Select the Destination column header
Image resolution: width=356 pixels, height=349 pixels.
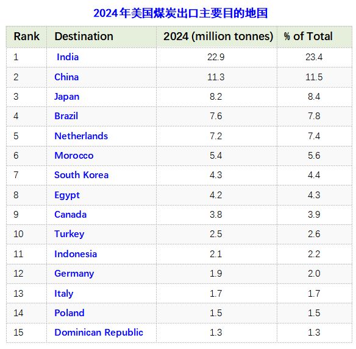pyautogui.click(x=84, y=36)
